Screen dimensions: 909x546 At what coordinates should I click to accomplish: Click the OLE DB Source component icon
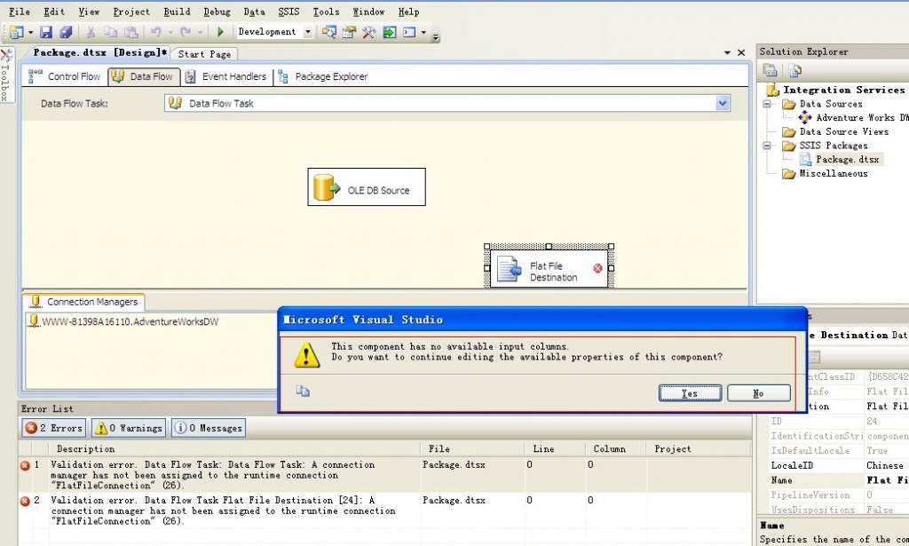(327, 189)
